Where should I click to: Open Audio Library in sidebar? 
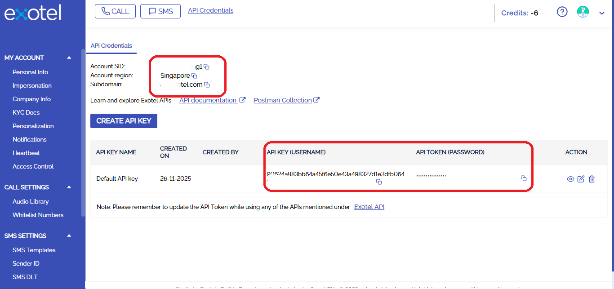pos(31,201)
